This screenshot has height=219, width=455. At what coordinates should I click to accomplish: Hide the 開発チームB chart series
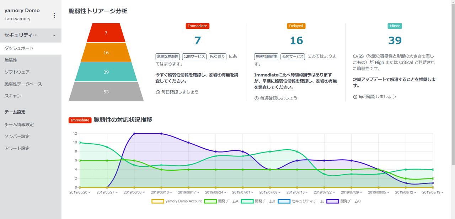[258, 201]
